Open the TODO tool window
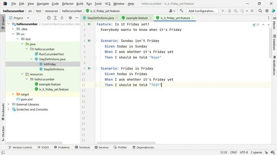 pos(43,147)
